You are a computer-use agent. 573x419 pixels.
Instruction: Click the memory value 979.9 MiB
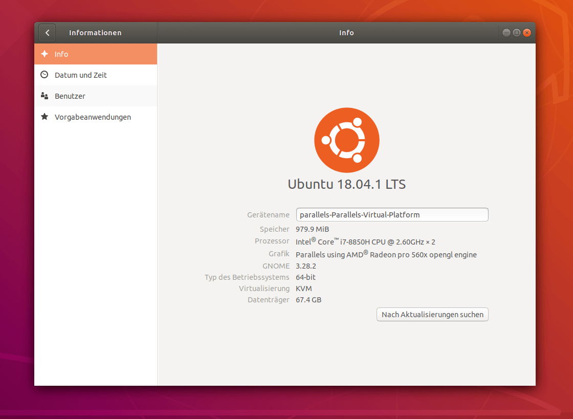[313, 229]
